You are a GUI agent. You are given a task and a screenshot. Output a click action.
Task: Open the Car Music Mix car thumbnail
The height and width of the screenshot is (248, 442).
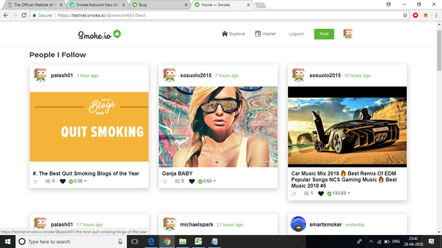point(347,127)
